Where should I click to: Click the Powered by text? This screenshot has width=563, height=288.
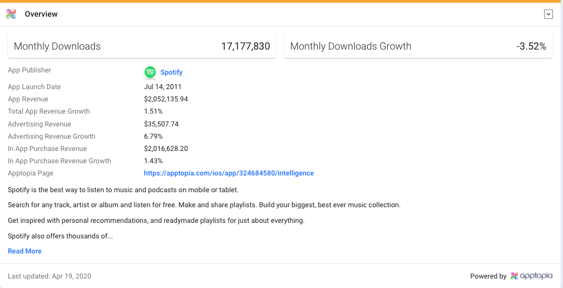(x=488, y=276)
